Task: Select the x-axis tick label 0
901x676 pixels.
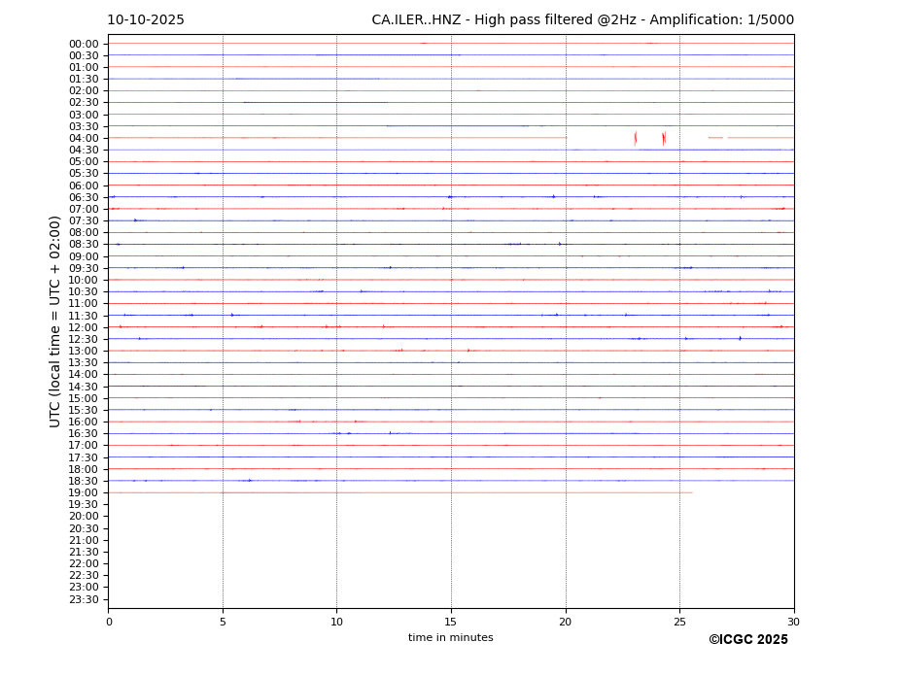Action: [x=109, y=622]
